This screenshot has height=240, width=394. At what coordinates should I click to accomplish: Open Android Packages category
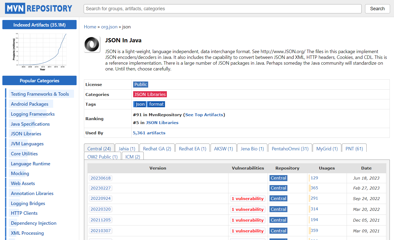29,104
